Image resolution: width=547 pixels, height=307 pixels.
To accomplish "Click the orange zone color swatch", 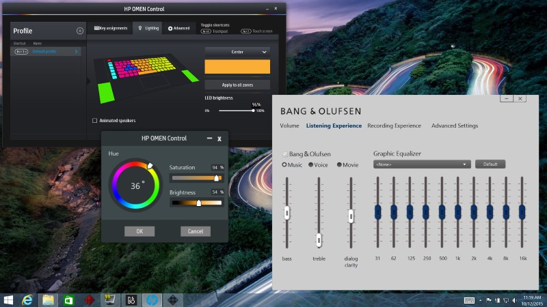I will 237,67.
